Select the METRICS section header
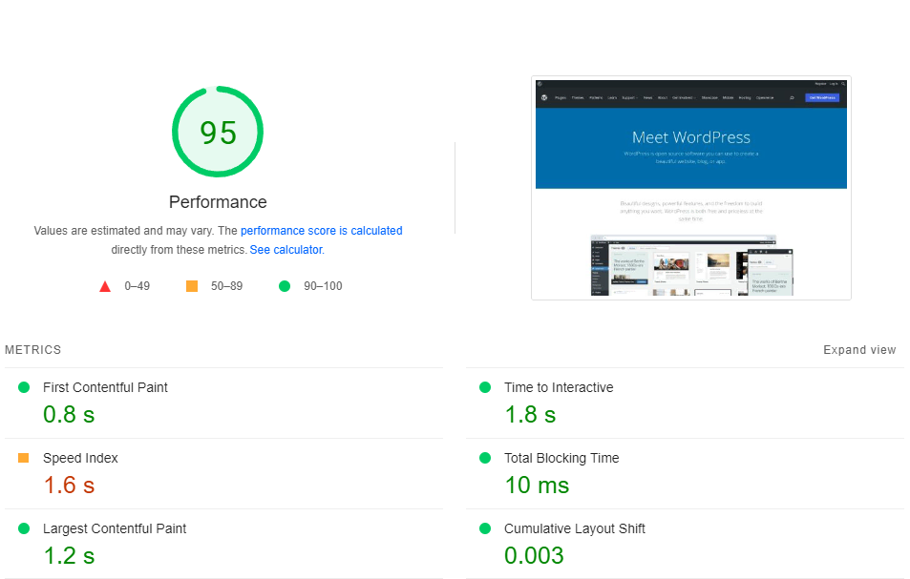This screenshot has width=910, height=579. click(x=32, y=350)
